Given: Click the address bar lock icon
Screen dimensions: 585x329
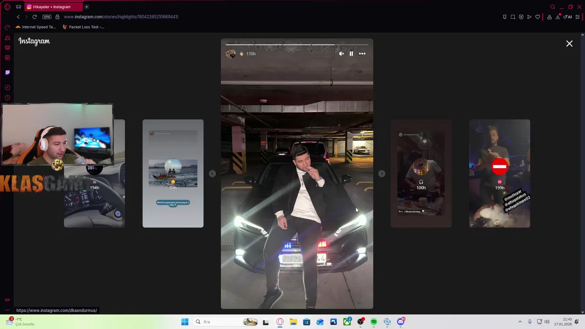Looking at the screenshot, I should pyautogui.click(x=57, y=17).
